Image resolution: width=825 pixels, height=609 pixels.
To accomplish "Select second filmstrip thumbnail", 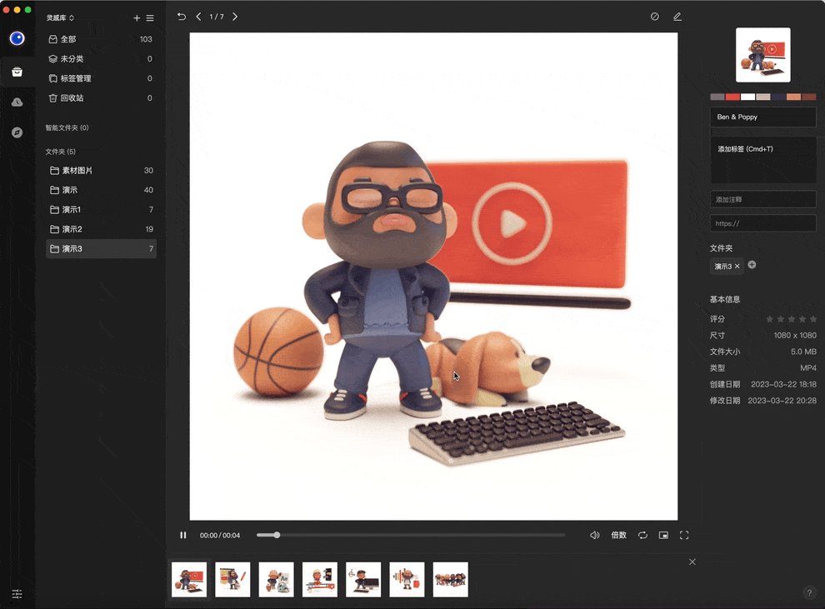I will coord(232,580).
